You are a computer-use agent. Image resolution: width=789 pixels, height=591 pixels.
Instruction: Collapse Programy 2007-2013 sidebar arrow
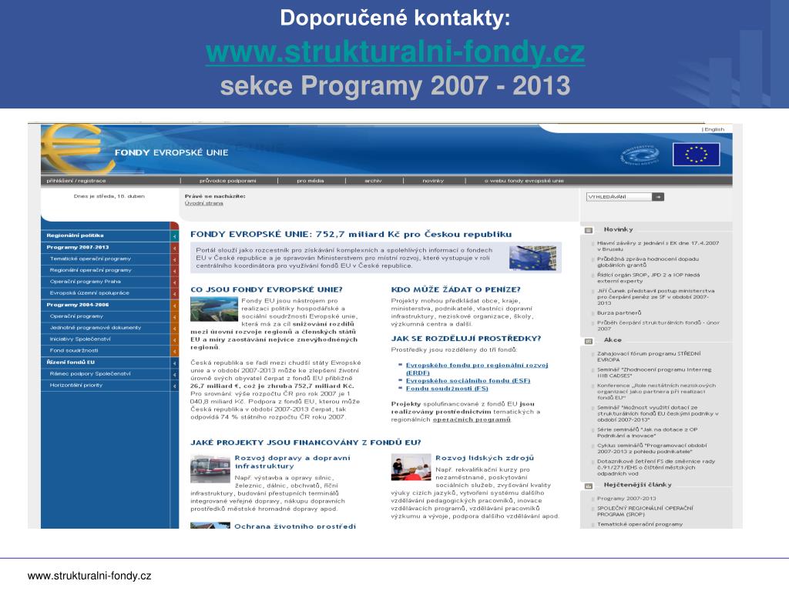click(175, 248)
